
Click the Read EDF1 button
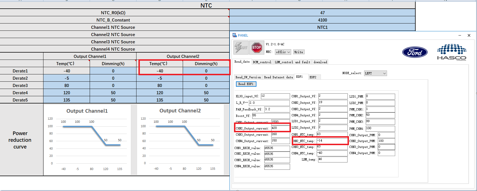(x=246, y=84)
